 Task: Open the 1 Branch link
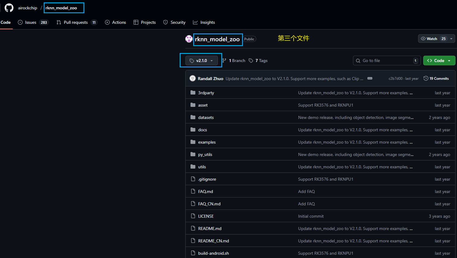coord(234,61)
